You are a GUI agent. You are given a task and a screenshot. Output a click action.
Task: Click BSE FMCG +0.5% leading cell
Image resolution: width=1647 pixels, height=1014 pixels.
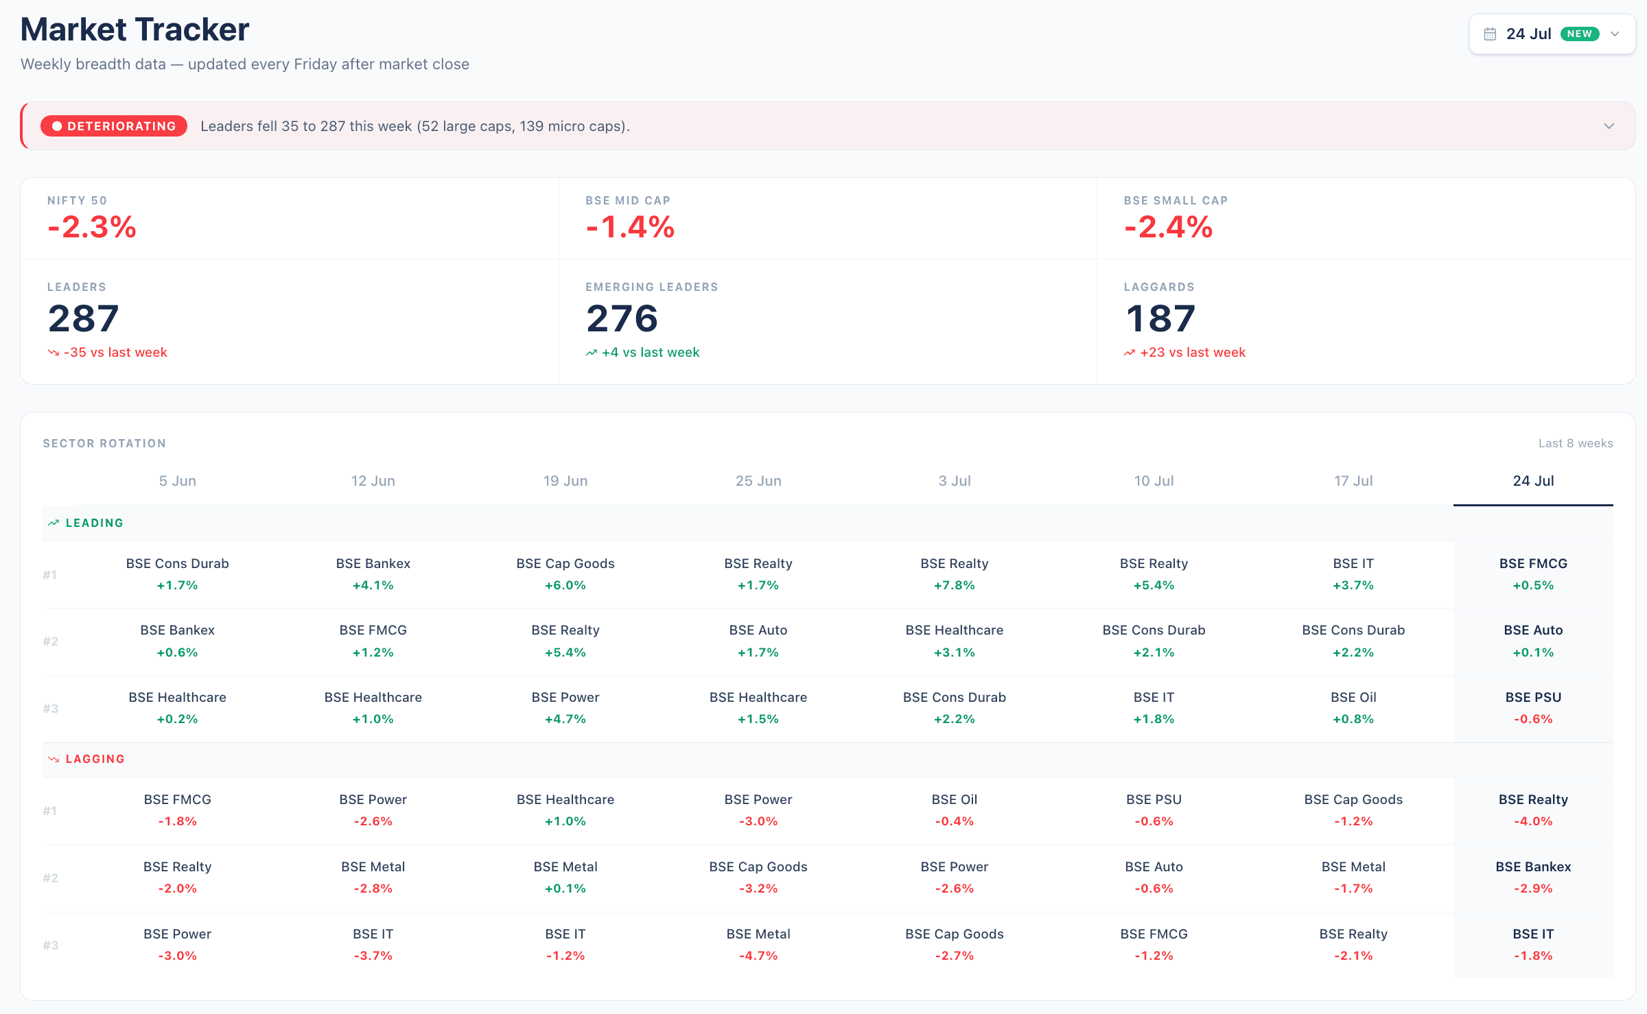1533,574
